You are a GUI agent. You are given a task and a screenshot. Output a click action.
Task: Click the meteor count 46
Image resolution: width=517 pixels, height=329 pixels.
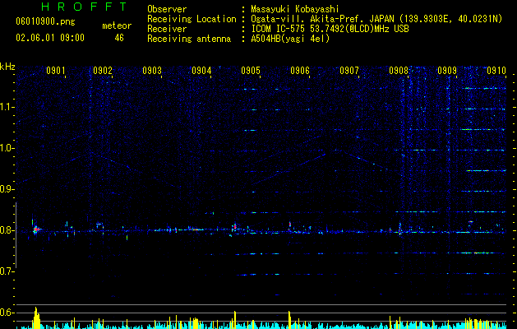[x=119, y=38]
